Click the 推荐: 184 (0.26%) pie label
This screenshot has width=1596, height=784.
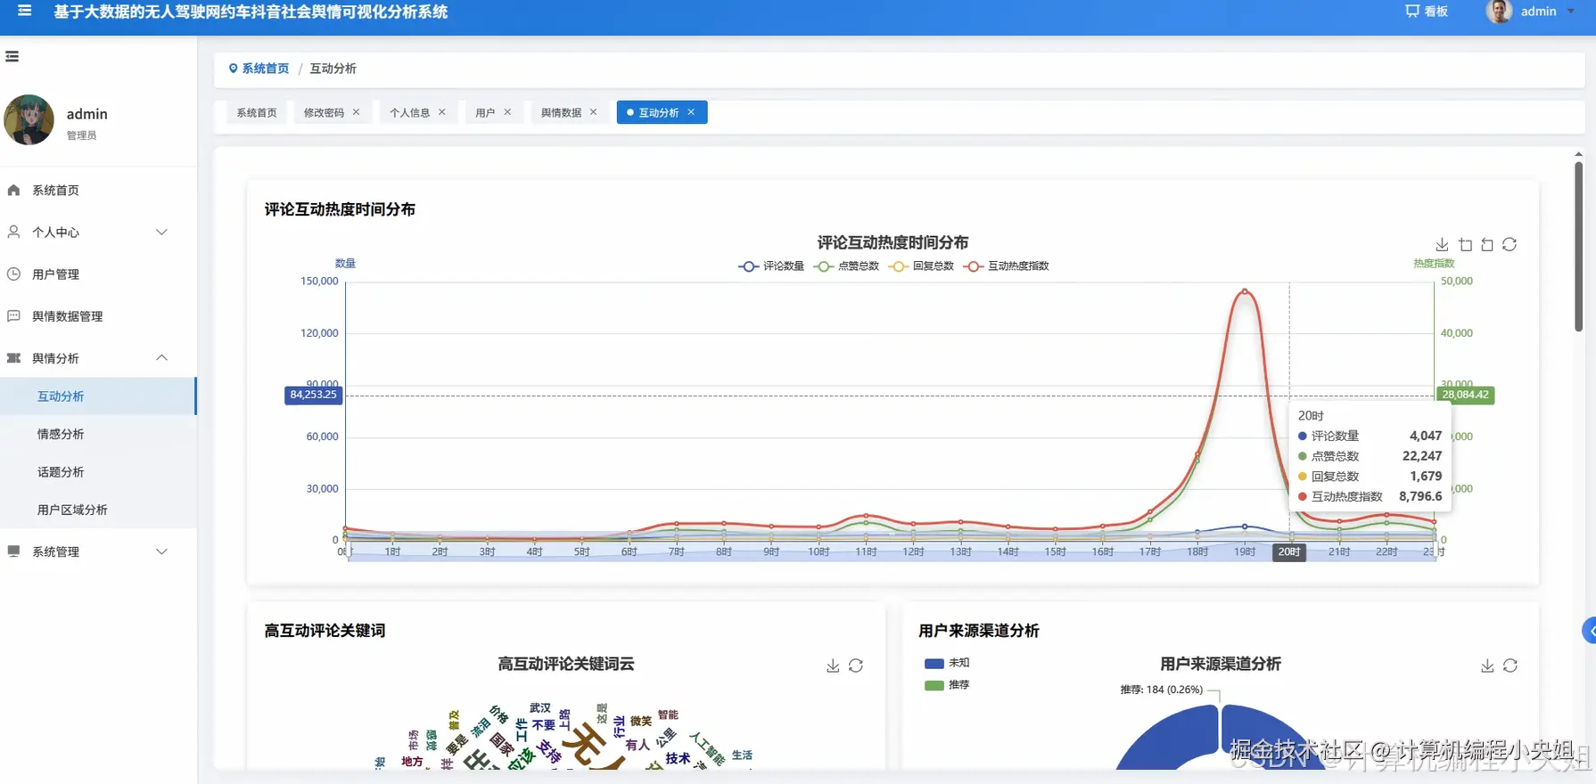(x=1161, y=690)
